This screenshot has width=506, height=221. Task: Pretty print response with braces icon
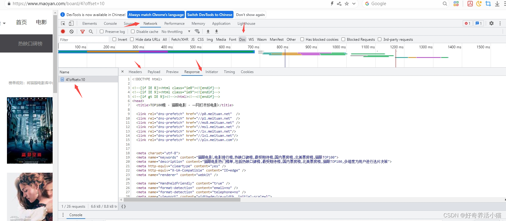click(123, 207)
